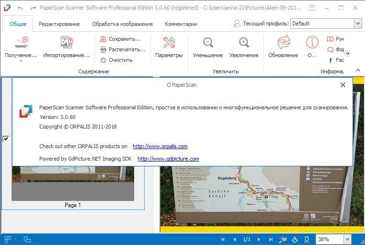Screen dimensions: 365x245
Task: Click Очистить to clear the content
Action: (x=116, y=60)
